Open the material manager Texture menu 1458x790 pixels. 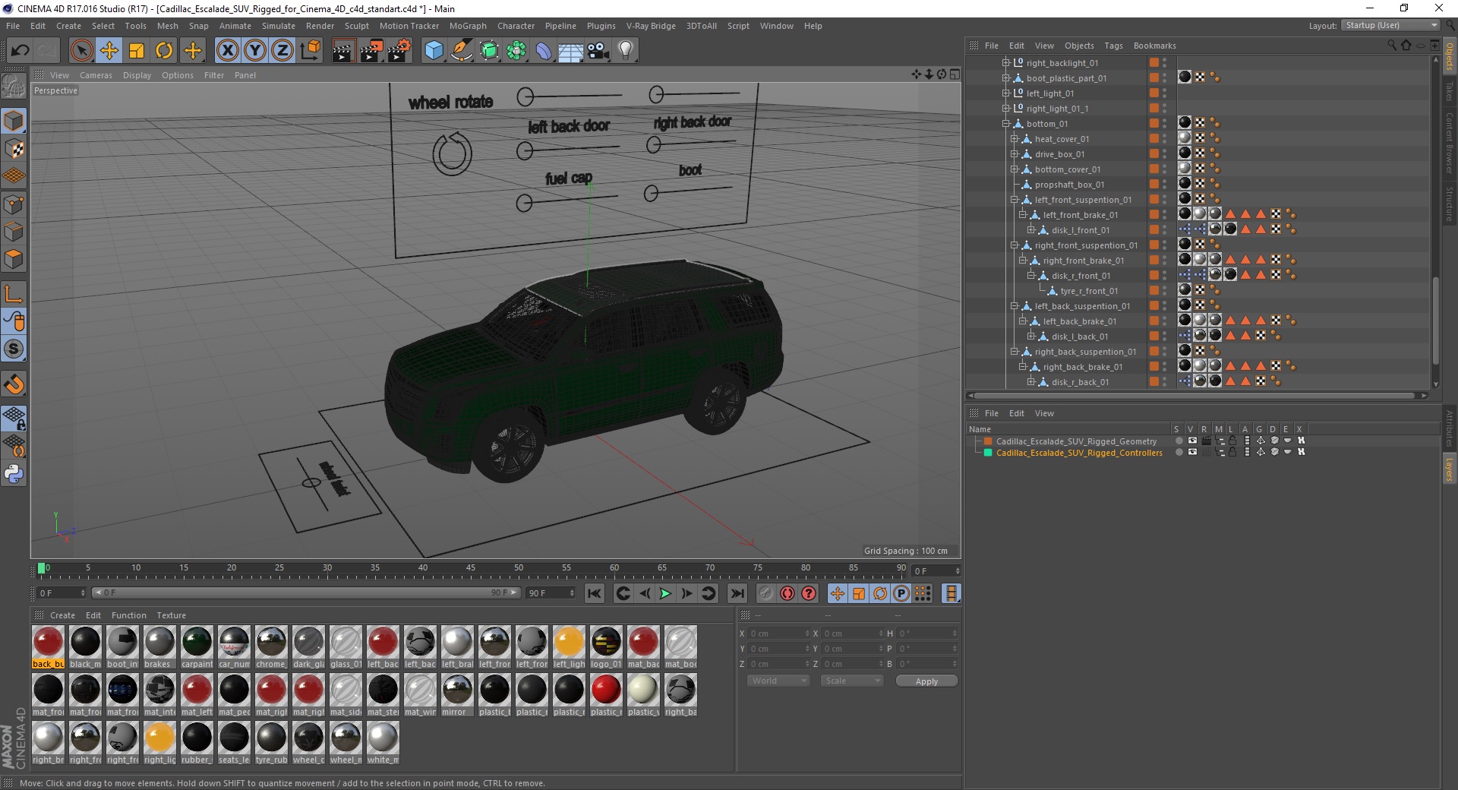(171, 615)
